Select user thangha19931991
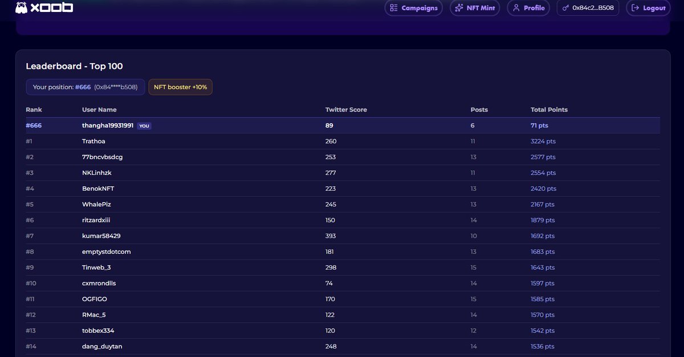The width and height of the screenshot is (684, 357). pyautogui.click(x=108, y=125)
